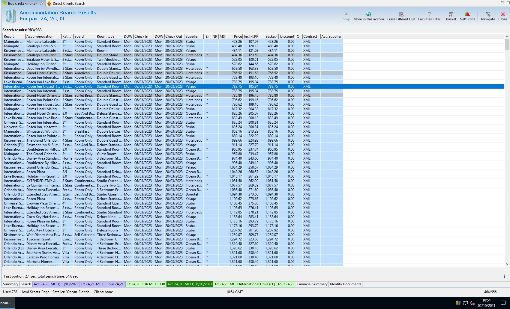Open the Facilities Filter funnel icon

coord(429,14)
